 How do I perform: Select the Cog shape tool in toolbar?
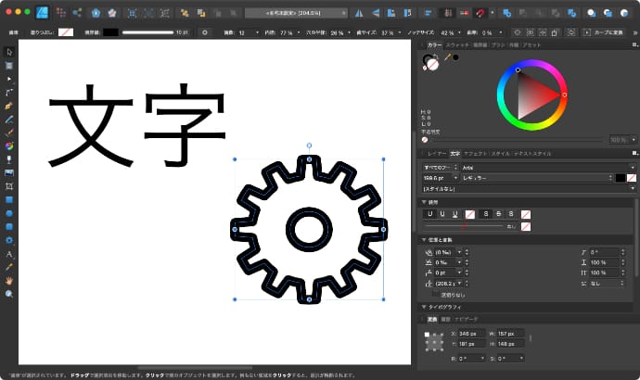click(x=9, y=239)
